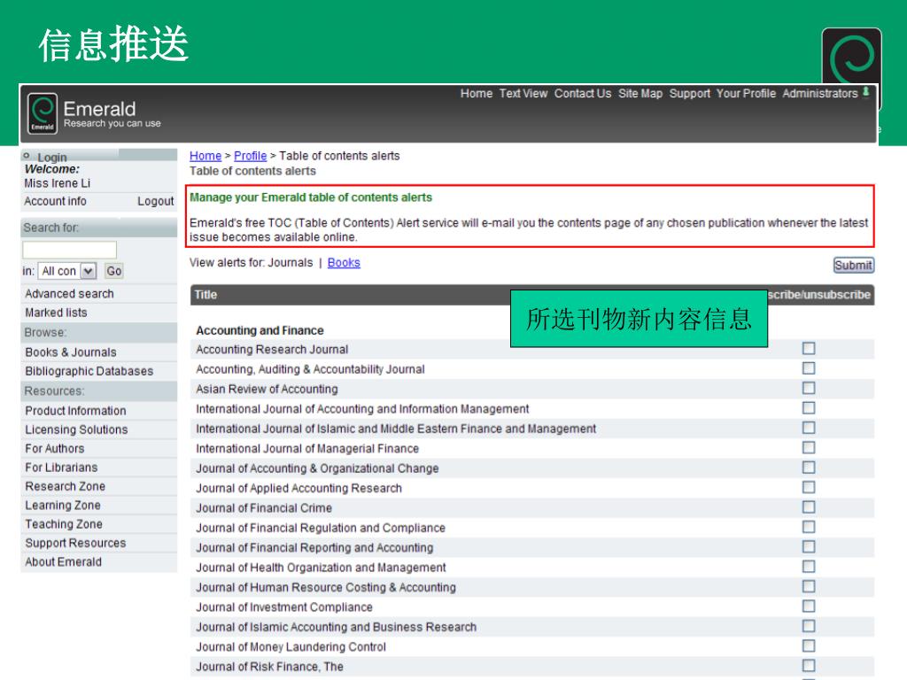
Task: Check Journal of Money Laundering Control box
Action: pyautogui.click(x=809, y=645)
